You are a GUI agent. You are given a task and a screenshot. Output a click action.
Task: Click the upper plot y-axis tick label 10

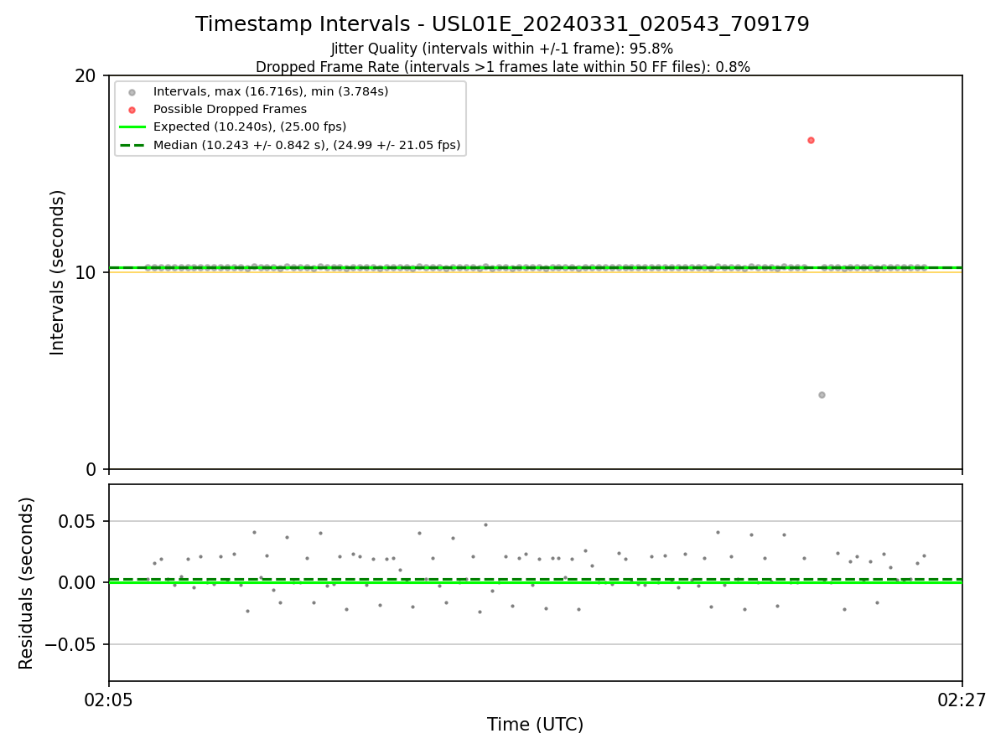86,272
